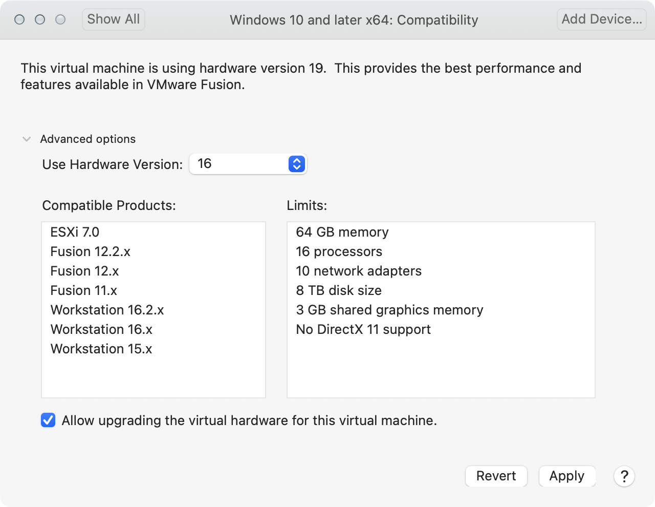Open the Use Hardware Version dropdown
655x507 pixels.
tap(248, 164)
